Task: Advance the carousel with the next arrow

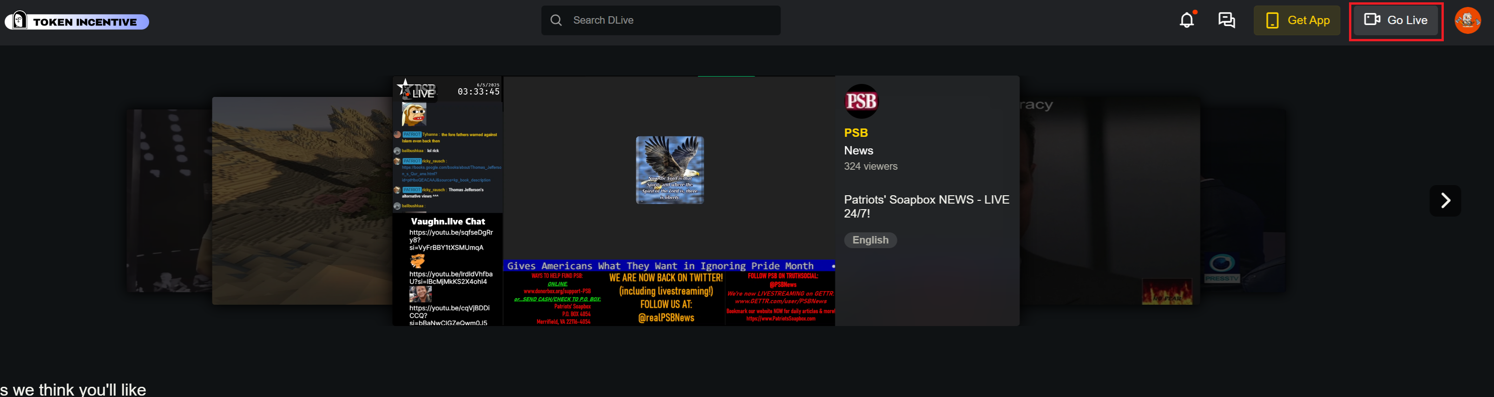Action: pyautogui.click(x=1445, y=201)
